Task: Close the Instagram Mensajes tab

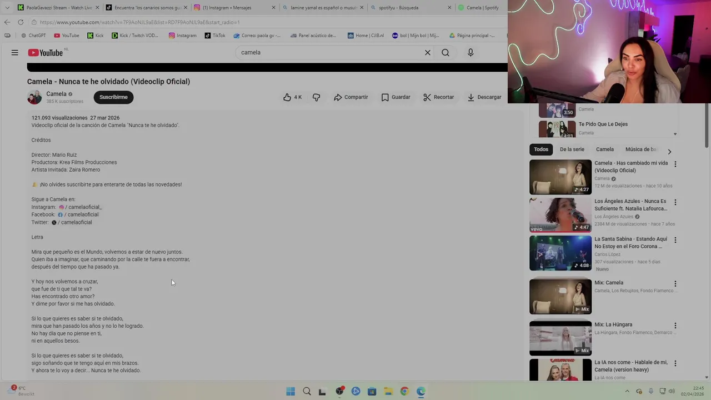Action: [273, 8]
